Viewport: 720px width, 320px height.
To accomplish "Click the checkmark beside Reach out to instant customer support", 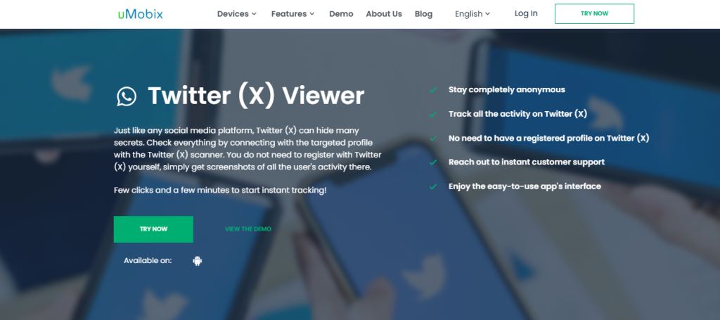I will click(433, 162).
